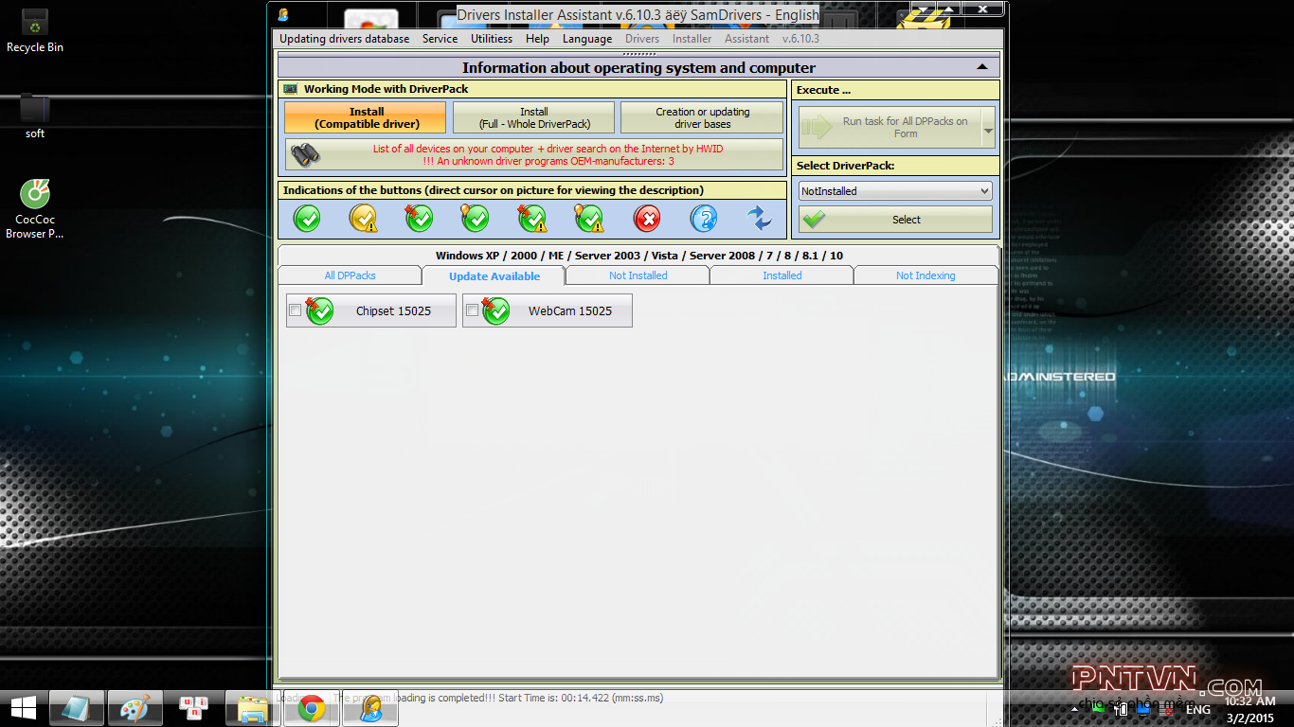Select Install (Full - Whole DriverPack) mode

(533, 117)
